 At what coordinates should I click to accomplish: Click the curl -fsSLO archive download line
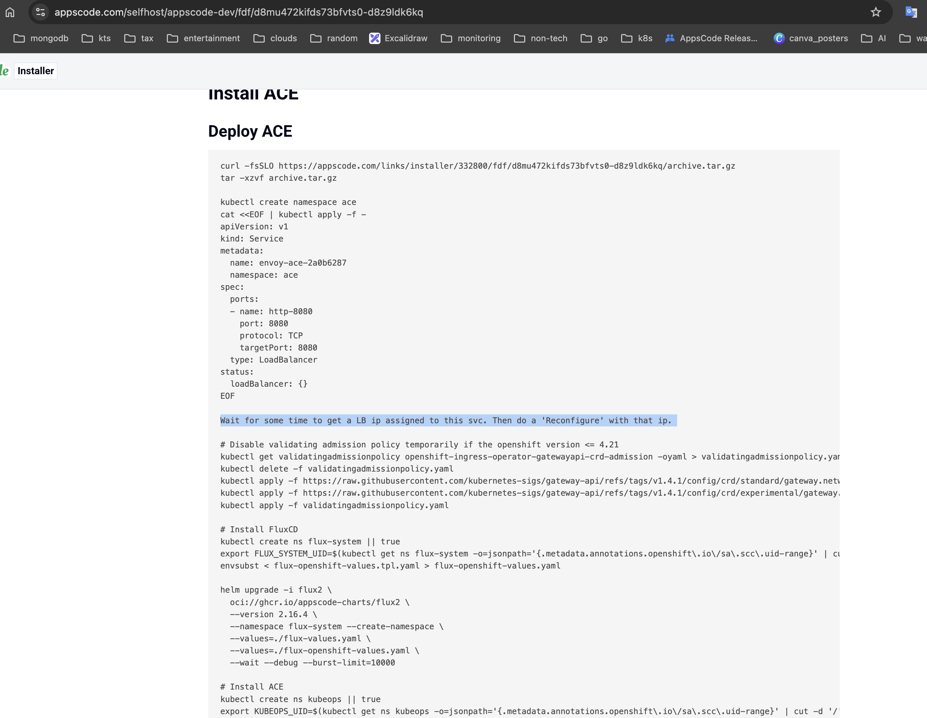coord(477,166)
